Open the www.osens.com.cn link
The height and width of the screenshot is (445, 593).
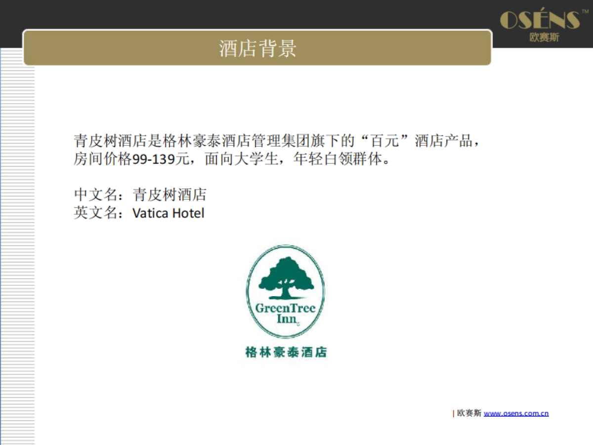(x=515, y=413)
